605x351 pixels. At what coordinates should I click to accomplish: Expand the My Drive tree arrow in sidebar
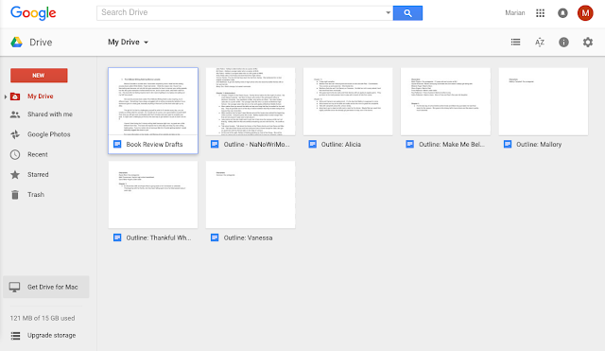click(6, 97)
